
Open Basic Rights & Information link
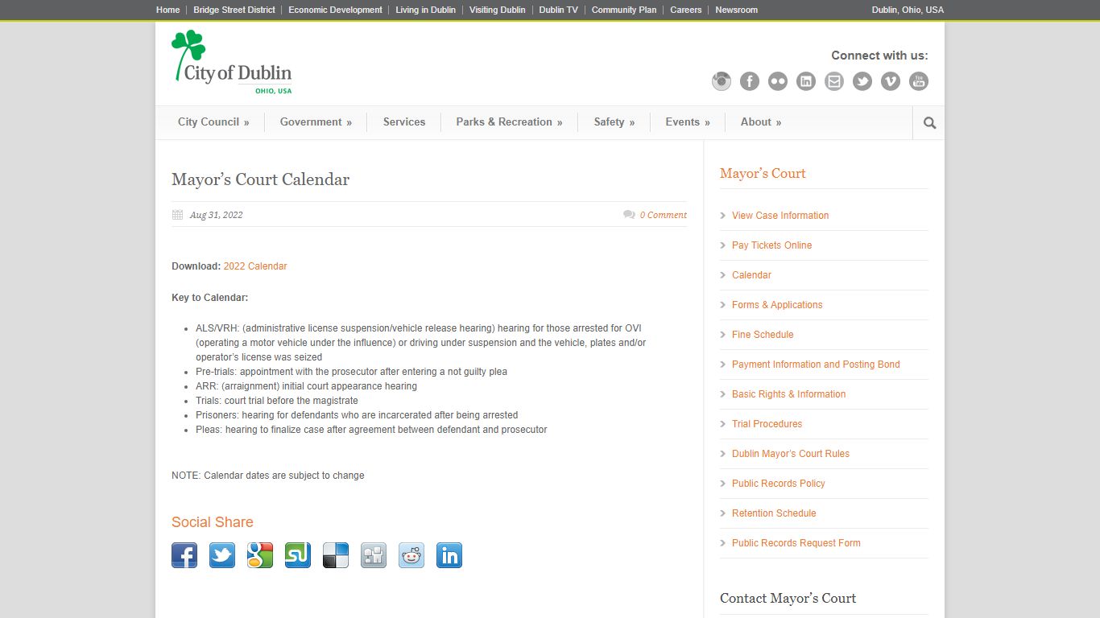[x=788, y=394]
